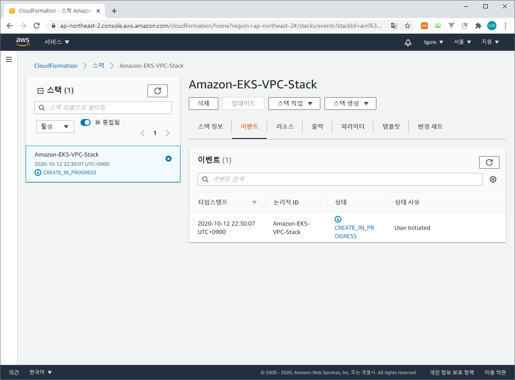Open Chrome extensions puzzle icon

tap(478, 26)
